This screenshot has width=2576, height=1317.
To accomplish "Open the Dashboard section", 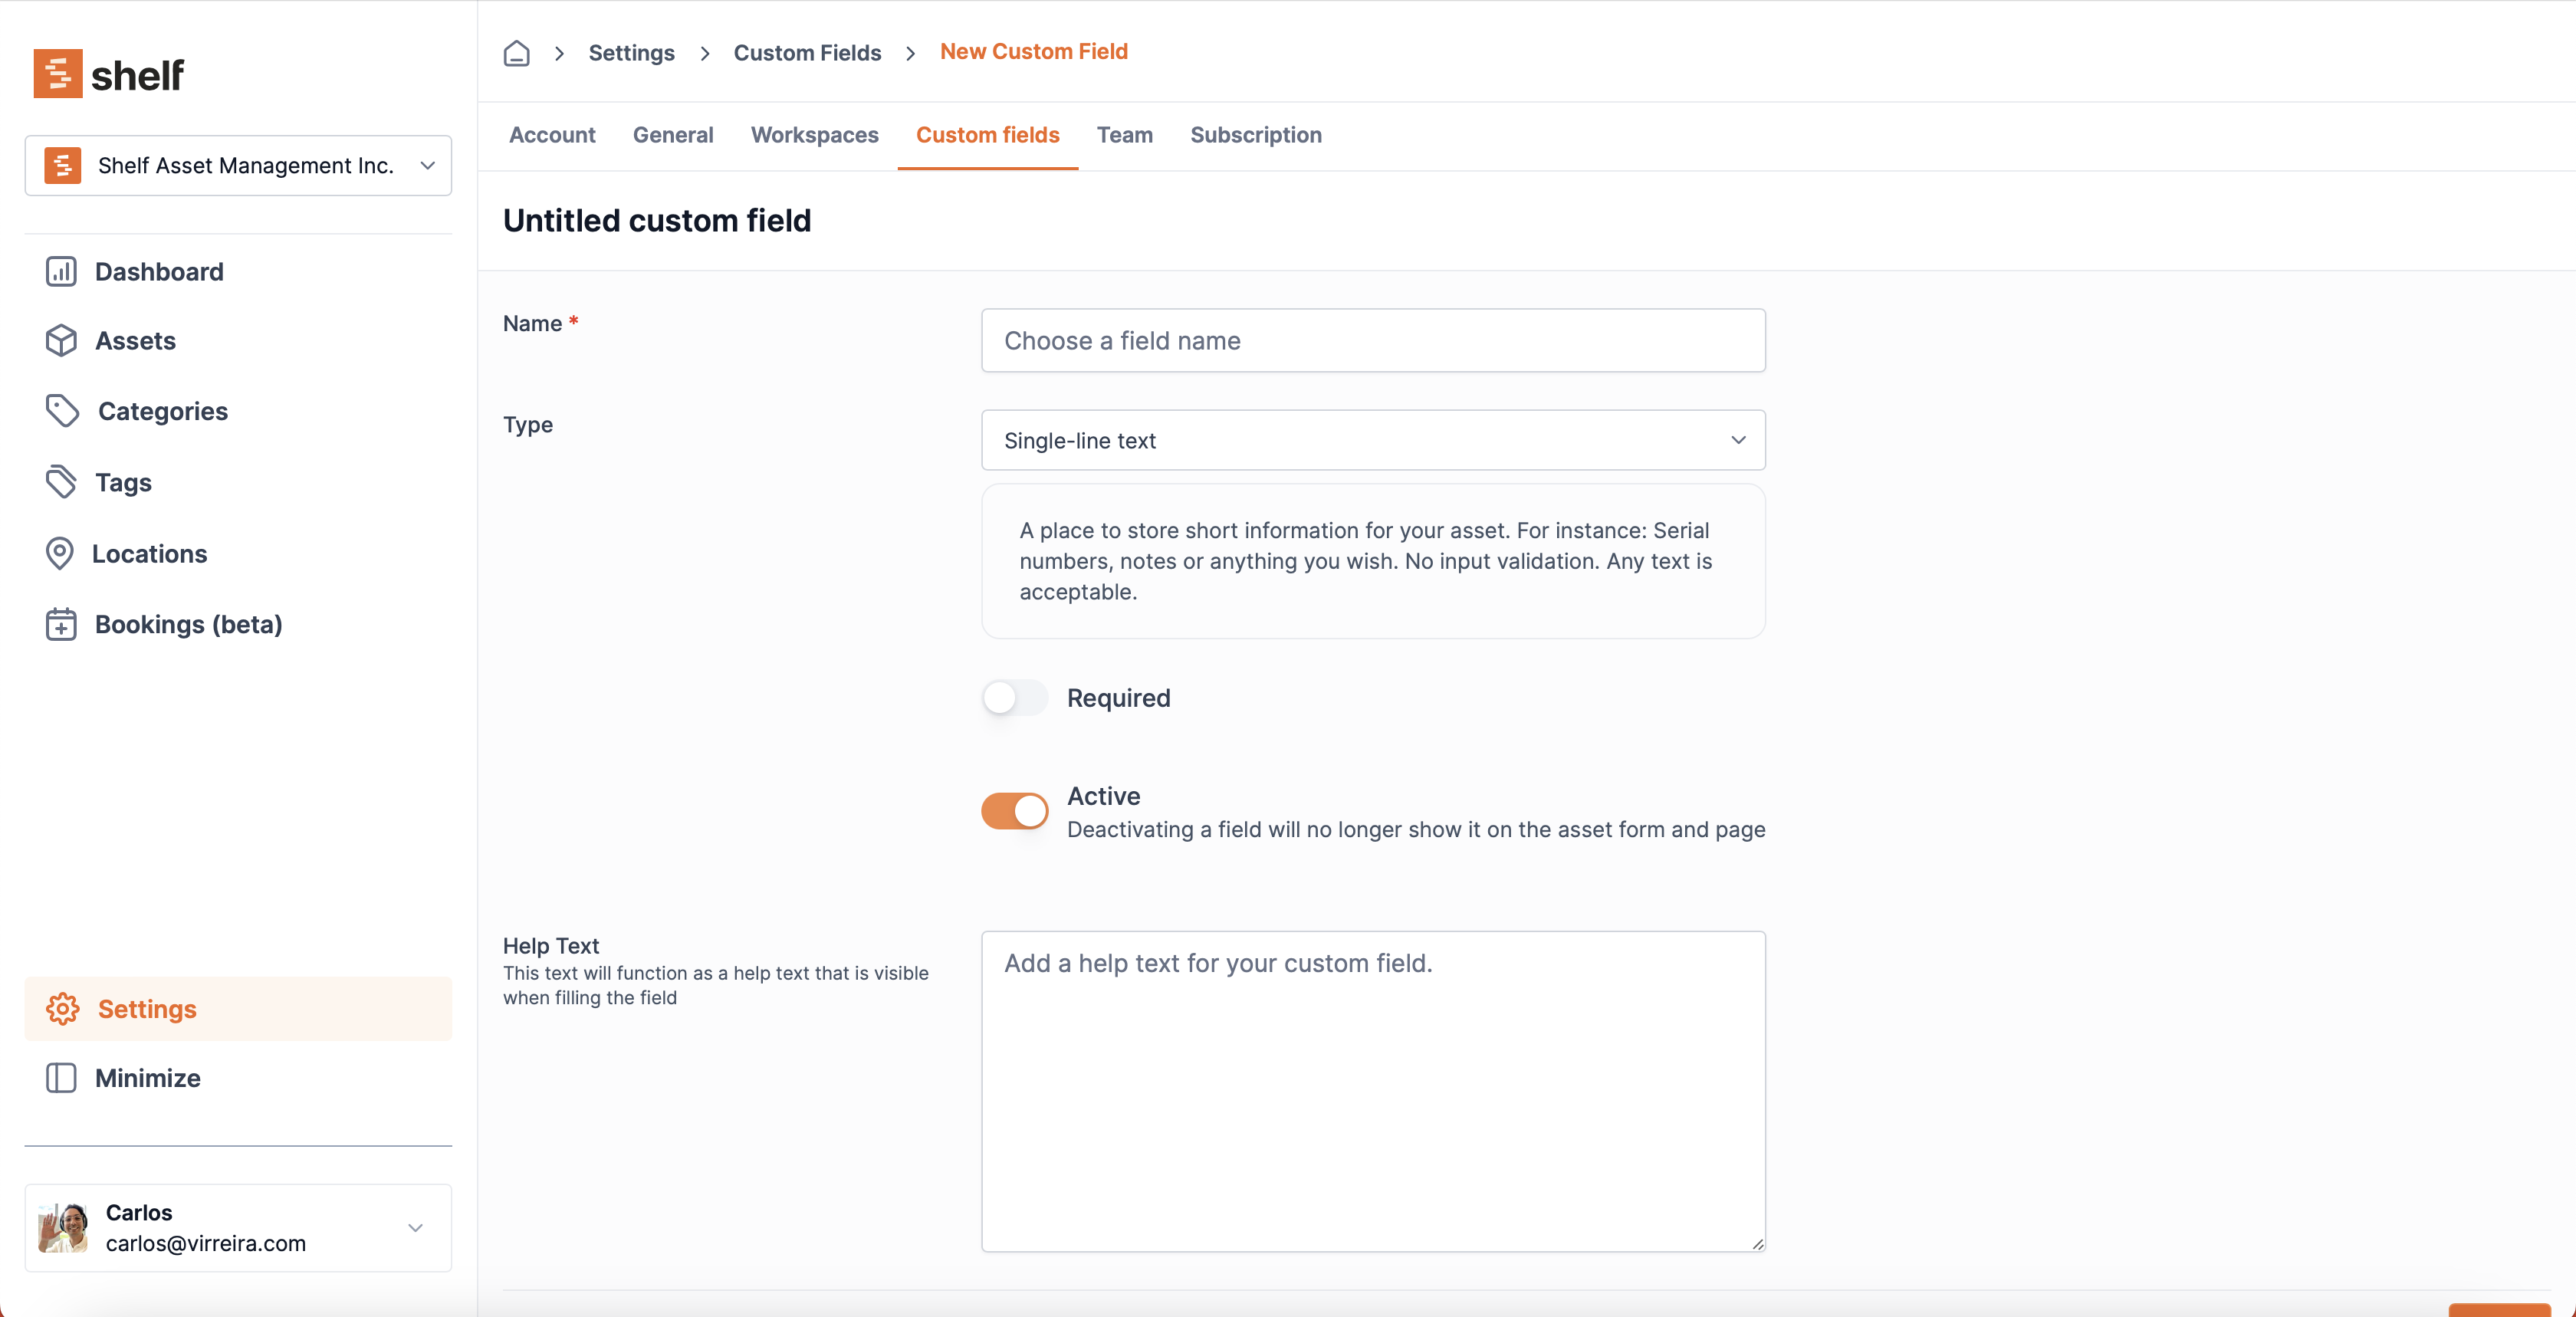I will 159,270.
